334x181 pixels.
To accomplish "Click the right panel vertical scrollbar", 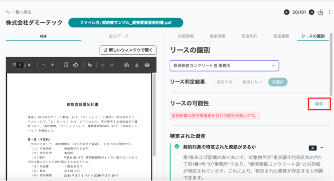I will tap(331, 64).
